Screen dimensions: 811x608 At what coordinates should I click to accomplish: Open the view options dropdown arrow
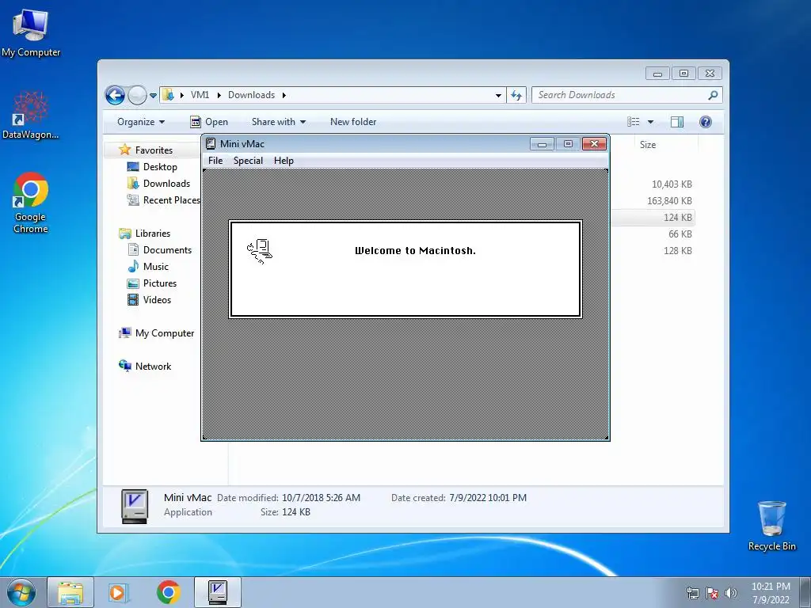pos(651,122)
